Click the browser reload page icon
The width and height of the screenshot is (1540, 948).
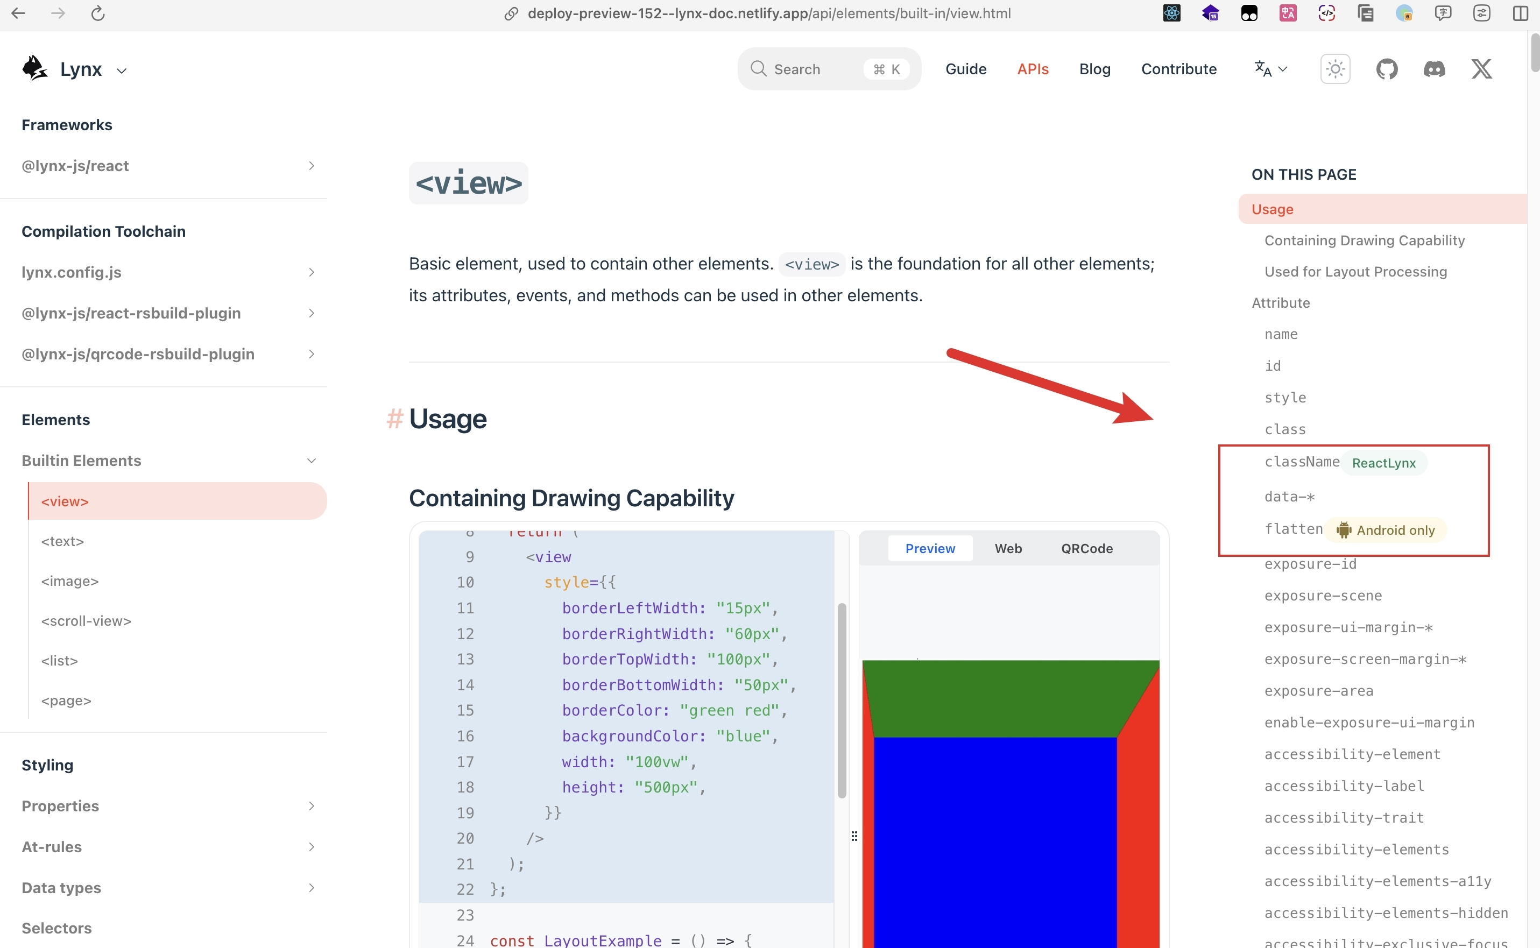(x=97, y=13)
